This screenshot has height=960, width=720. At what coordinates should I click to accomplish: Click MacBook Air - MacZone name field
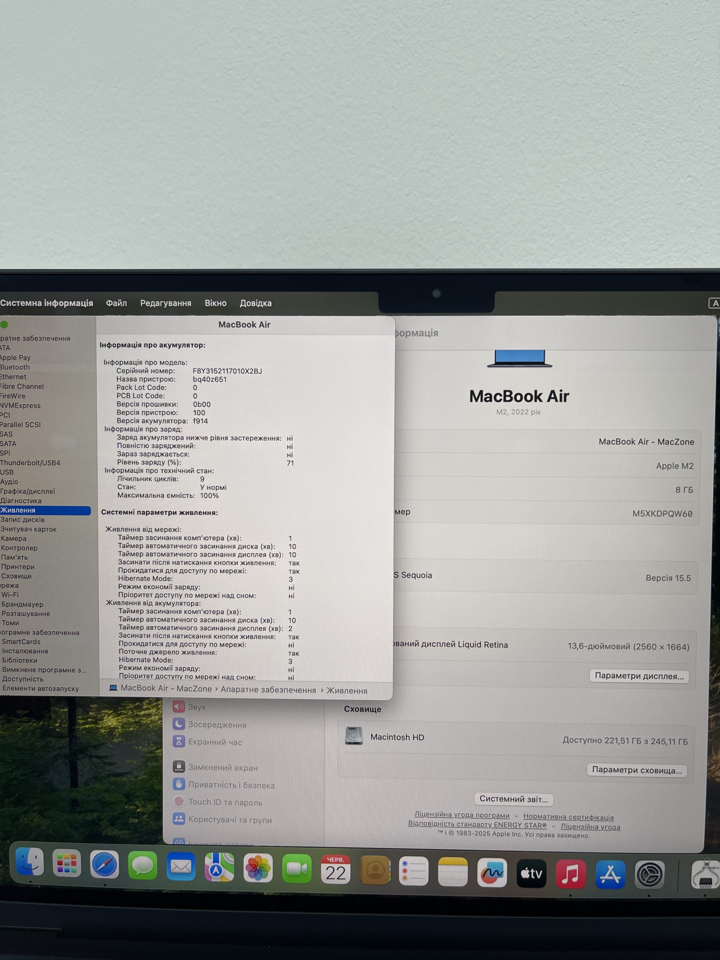point(646,442)
